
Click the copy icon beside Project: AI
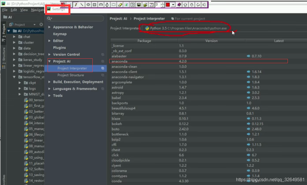coord(103,61)
